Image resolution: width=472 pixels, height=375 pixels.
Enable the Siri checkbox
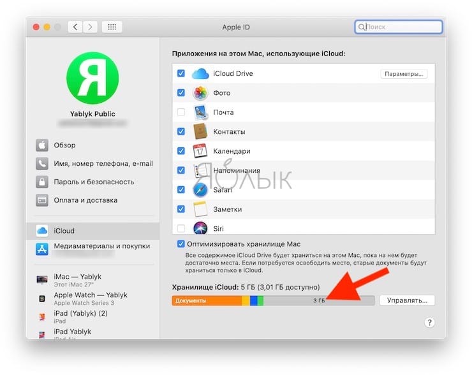(181, 228)
